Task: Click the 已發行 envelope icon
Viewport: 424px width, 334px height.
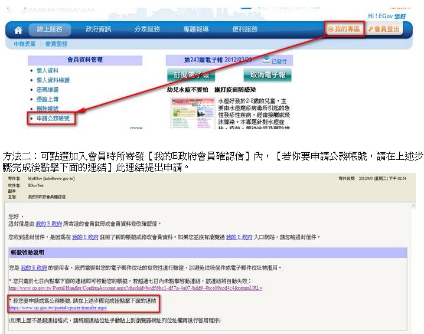Action: 266,60
